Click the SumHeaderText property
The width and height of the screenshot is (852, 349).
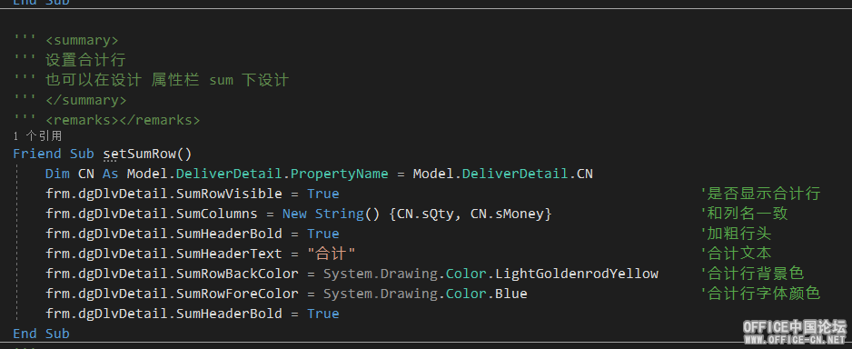229,254
